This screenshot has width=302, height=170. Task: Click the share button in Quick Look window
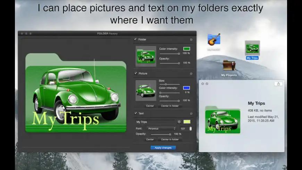[x=278, y=84]
